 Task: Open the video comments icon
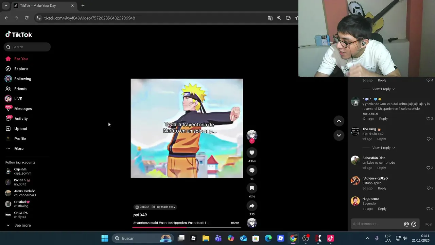(252, 170)
